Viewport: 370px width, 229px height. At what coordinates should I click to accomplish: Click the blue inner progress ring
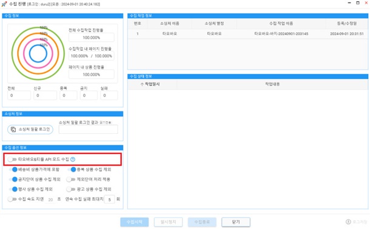(30, 54)
